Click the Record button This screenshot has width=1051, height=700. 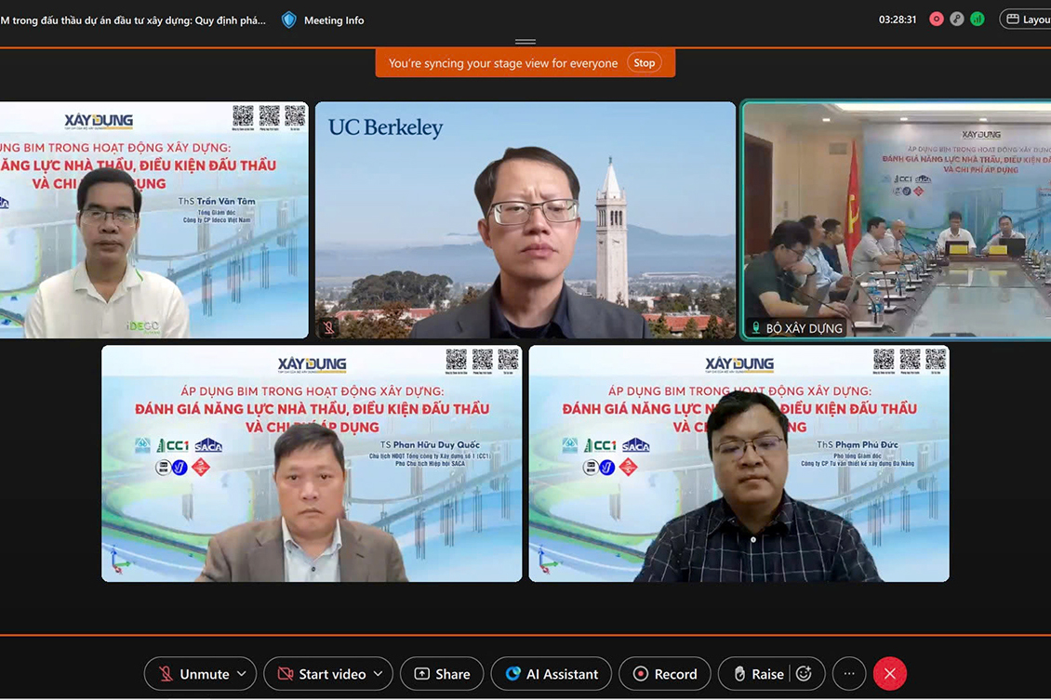click(x=664, y=674)
